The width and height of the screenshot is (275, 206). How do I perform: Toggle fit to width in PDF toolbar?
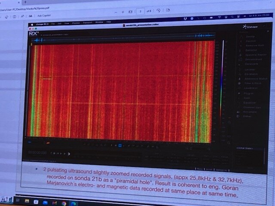[x=131, y=12]
